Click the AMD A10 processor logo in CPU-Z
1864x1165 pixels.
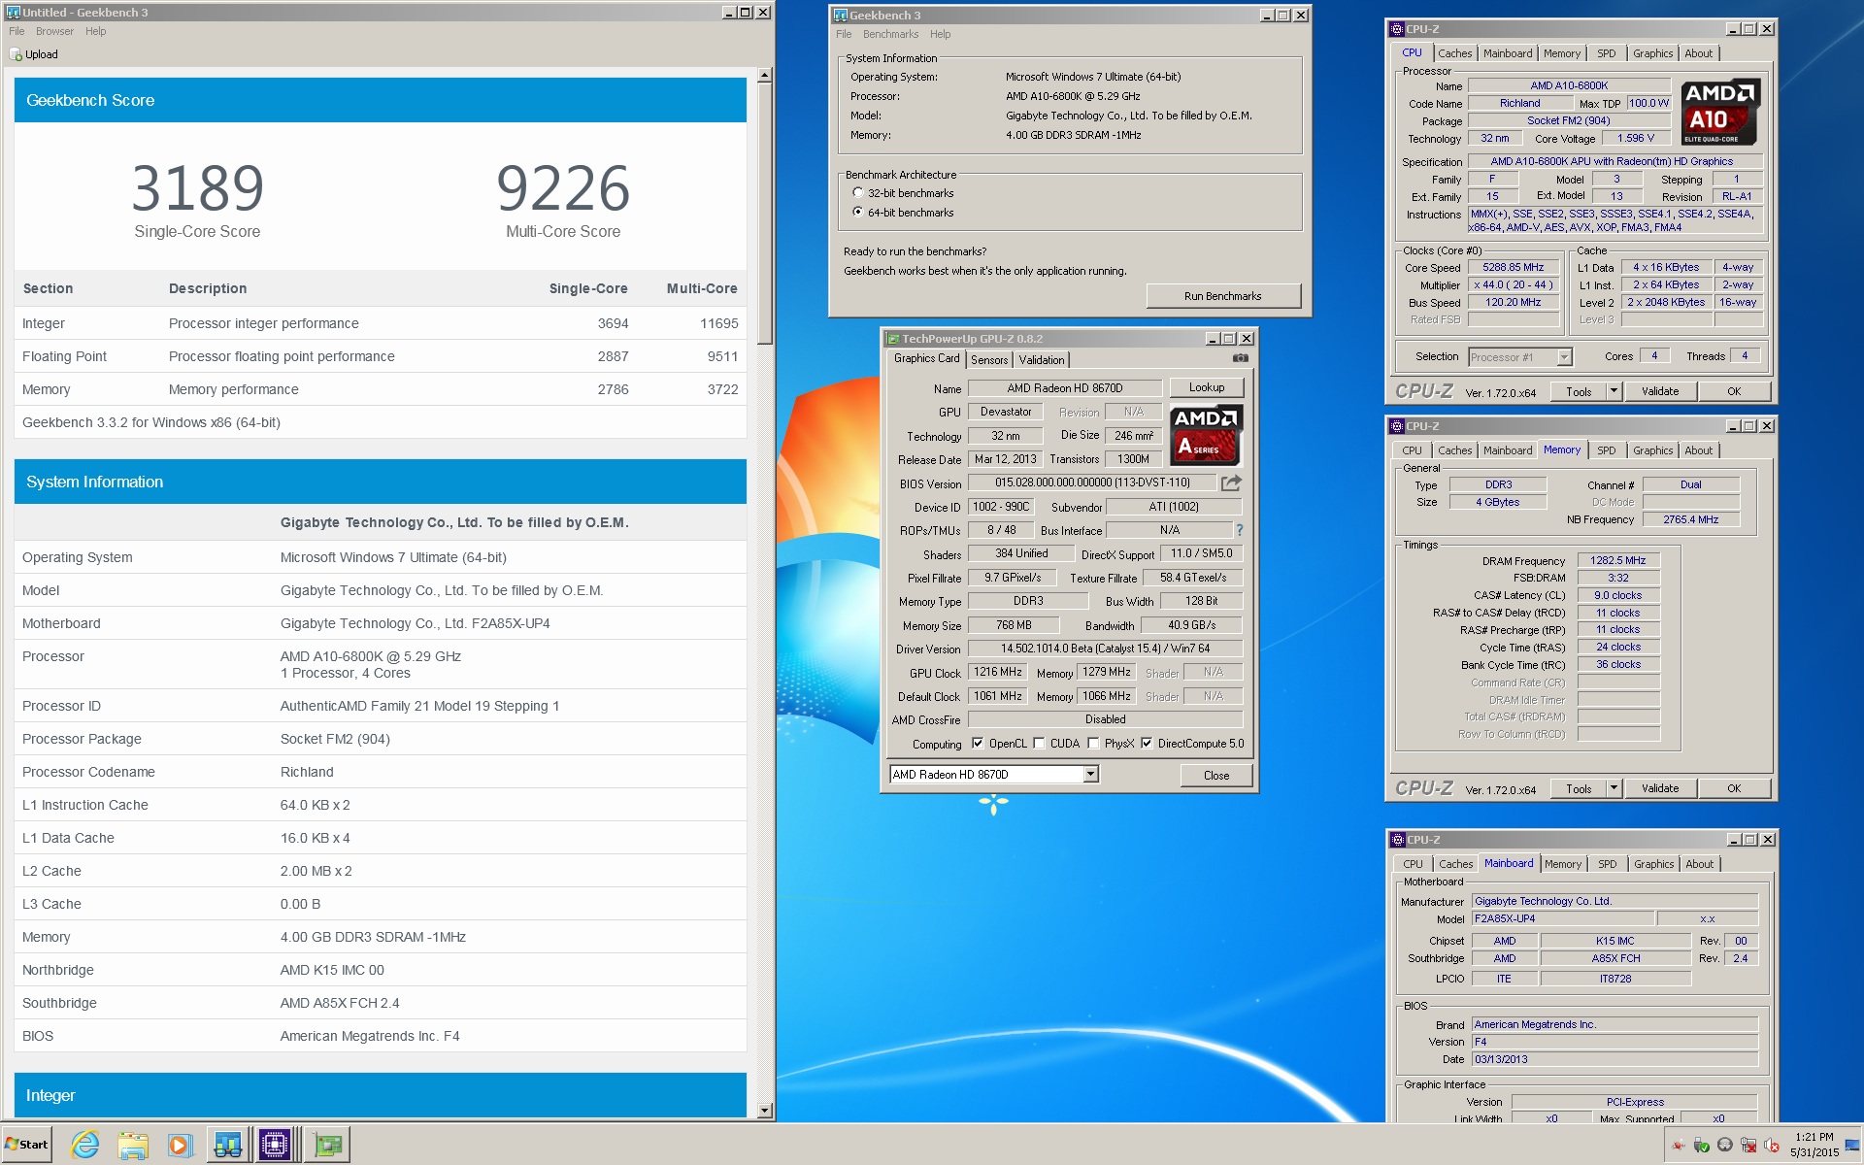1719,112
